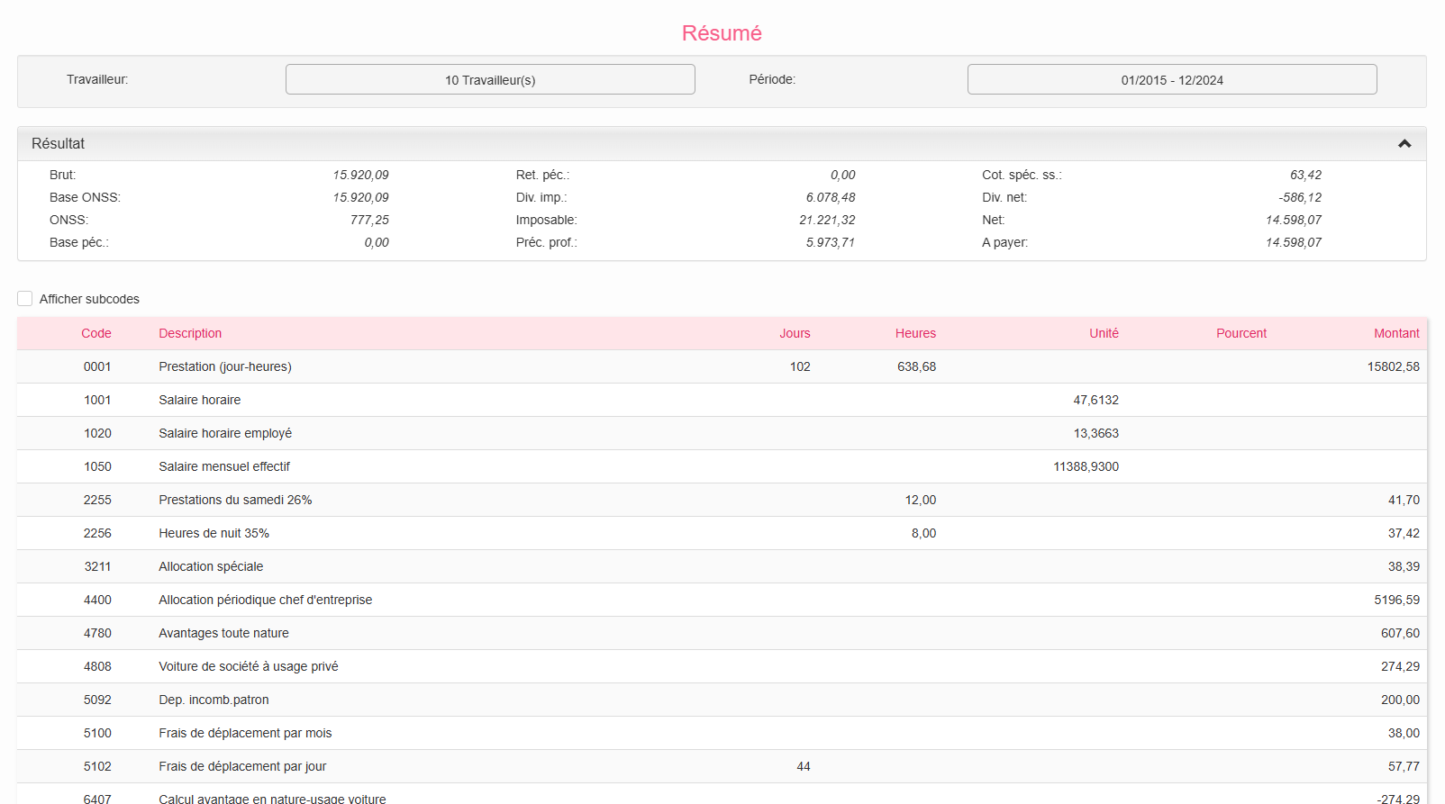Select the Salaire horaire employé row
The image size is (1445, 804).
(225, 433)
